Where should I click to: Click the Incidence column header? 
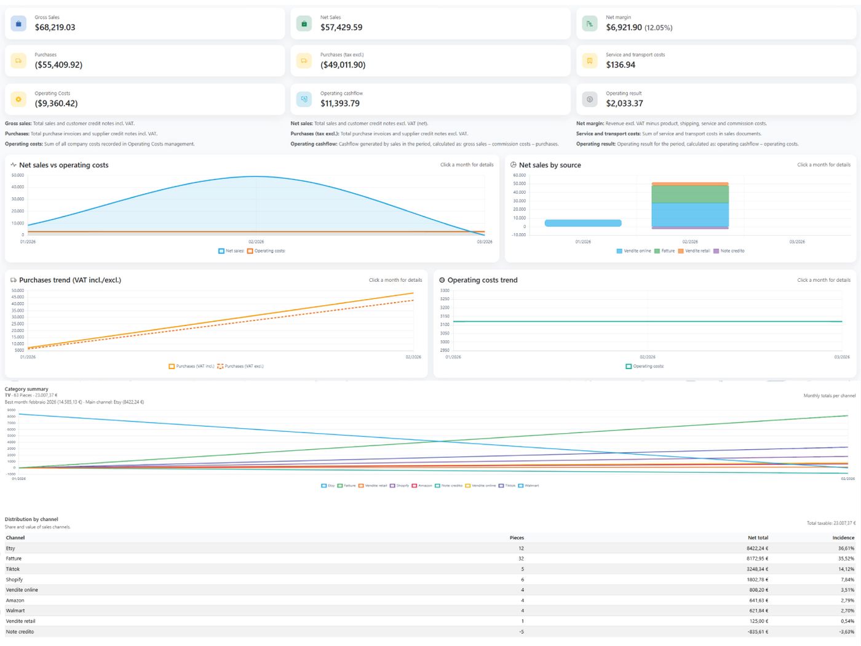click(843, 538)
